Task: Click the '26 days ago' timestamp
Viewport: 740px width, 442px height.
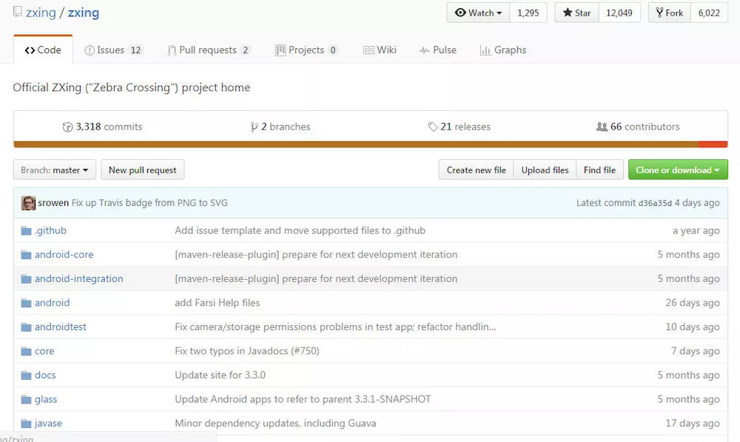Action: pyautogui.click(x=693, y=303)
